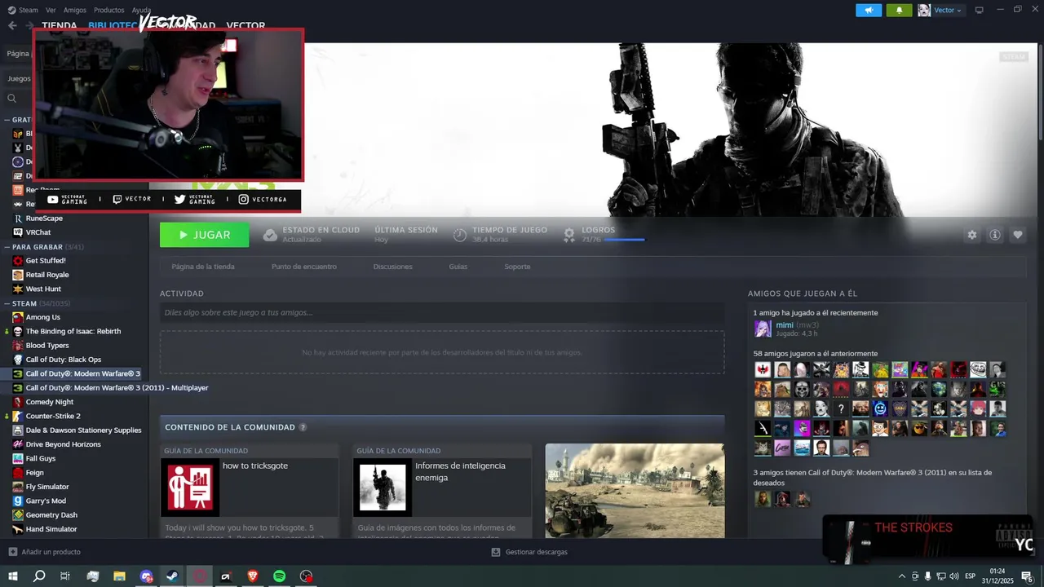Open the desert battlefield screenshot thumbnail
Image resolution: width=1044 pixels, height=587 pixels.
[x=635, y=491]
